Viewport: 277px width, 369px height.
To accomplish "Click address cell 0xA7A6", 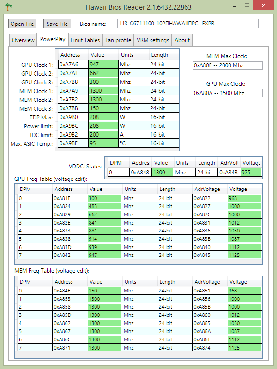I will (73, 64).
